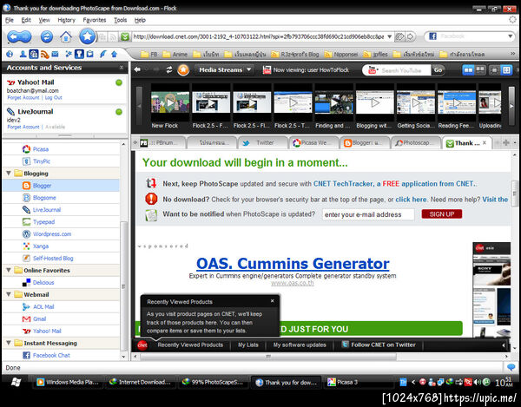
Task: Open My World globe icon in Flock toolbar
Action: point(10,54)
